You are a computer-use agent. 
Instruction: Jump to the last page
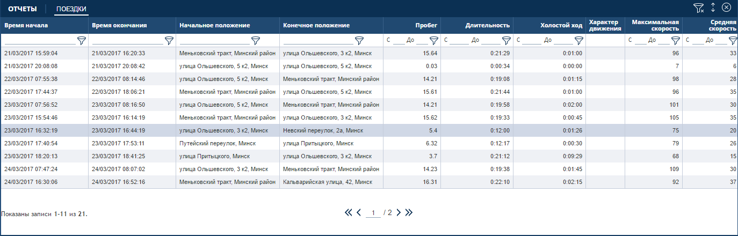pyautogui.click(x=409, y=212)
